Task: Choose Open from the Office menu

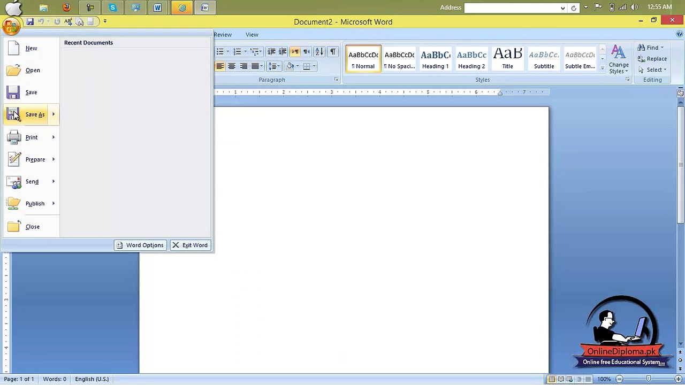Action: pyautogui.click(x=31, y=70)
